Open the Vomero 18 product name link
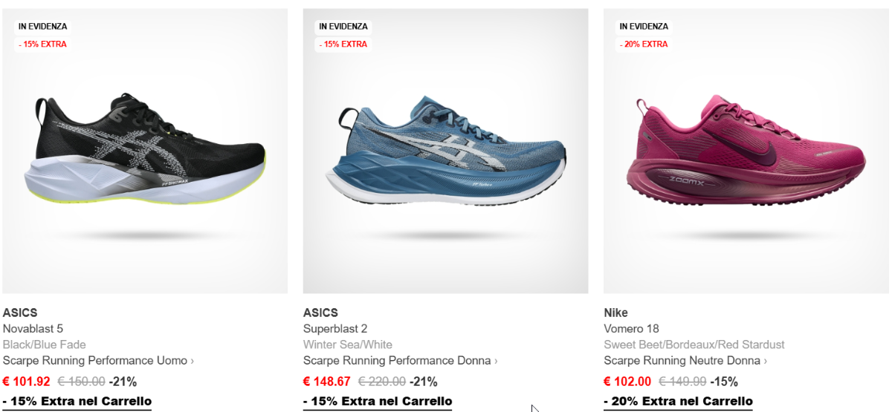This screenshot has height=412, width=892. pyautogui.click(x=632, y=329)
